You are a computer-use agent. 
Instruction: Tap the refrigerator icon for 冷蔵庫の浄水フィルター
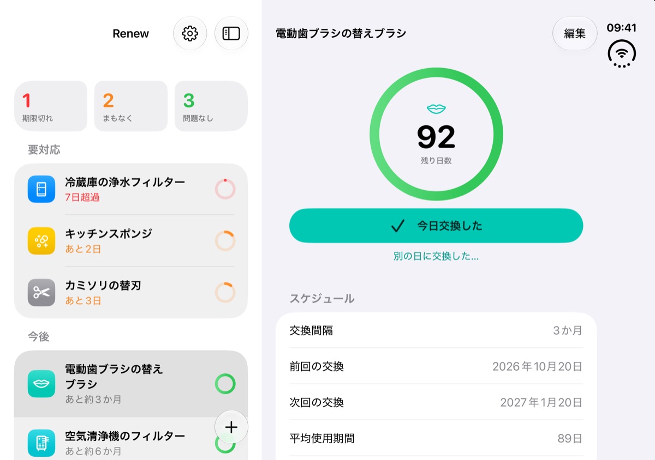coord(41,189)
